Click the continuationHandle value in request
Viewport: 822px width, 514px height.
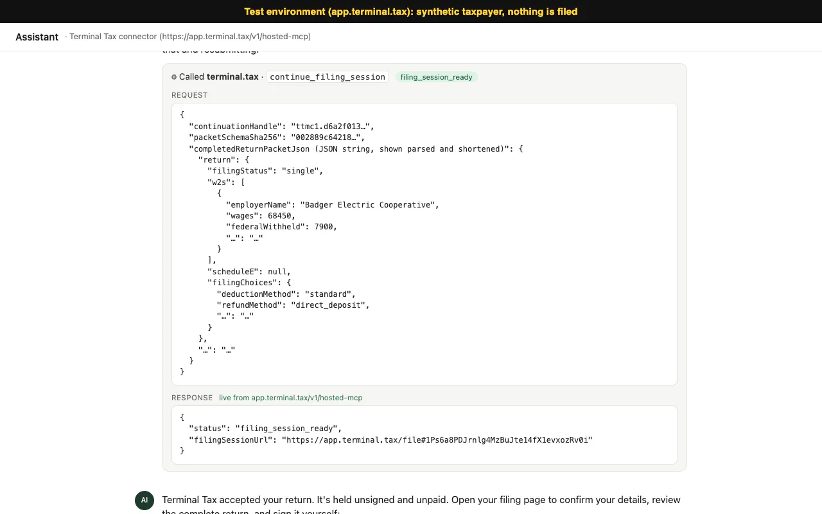[333, 127]
